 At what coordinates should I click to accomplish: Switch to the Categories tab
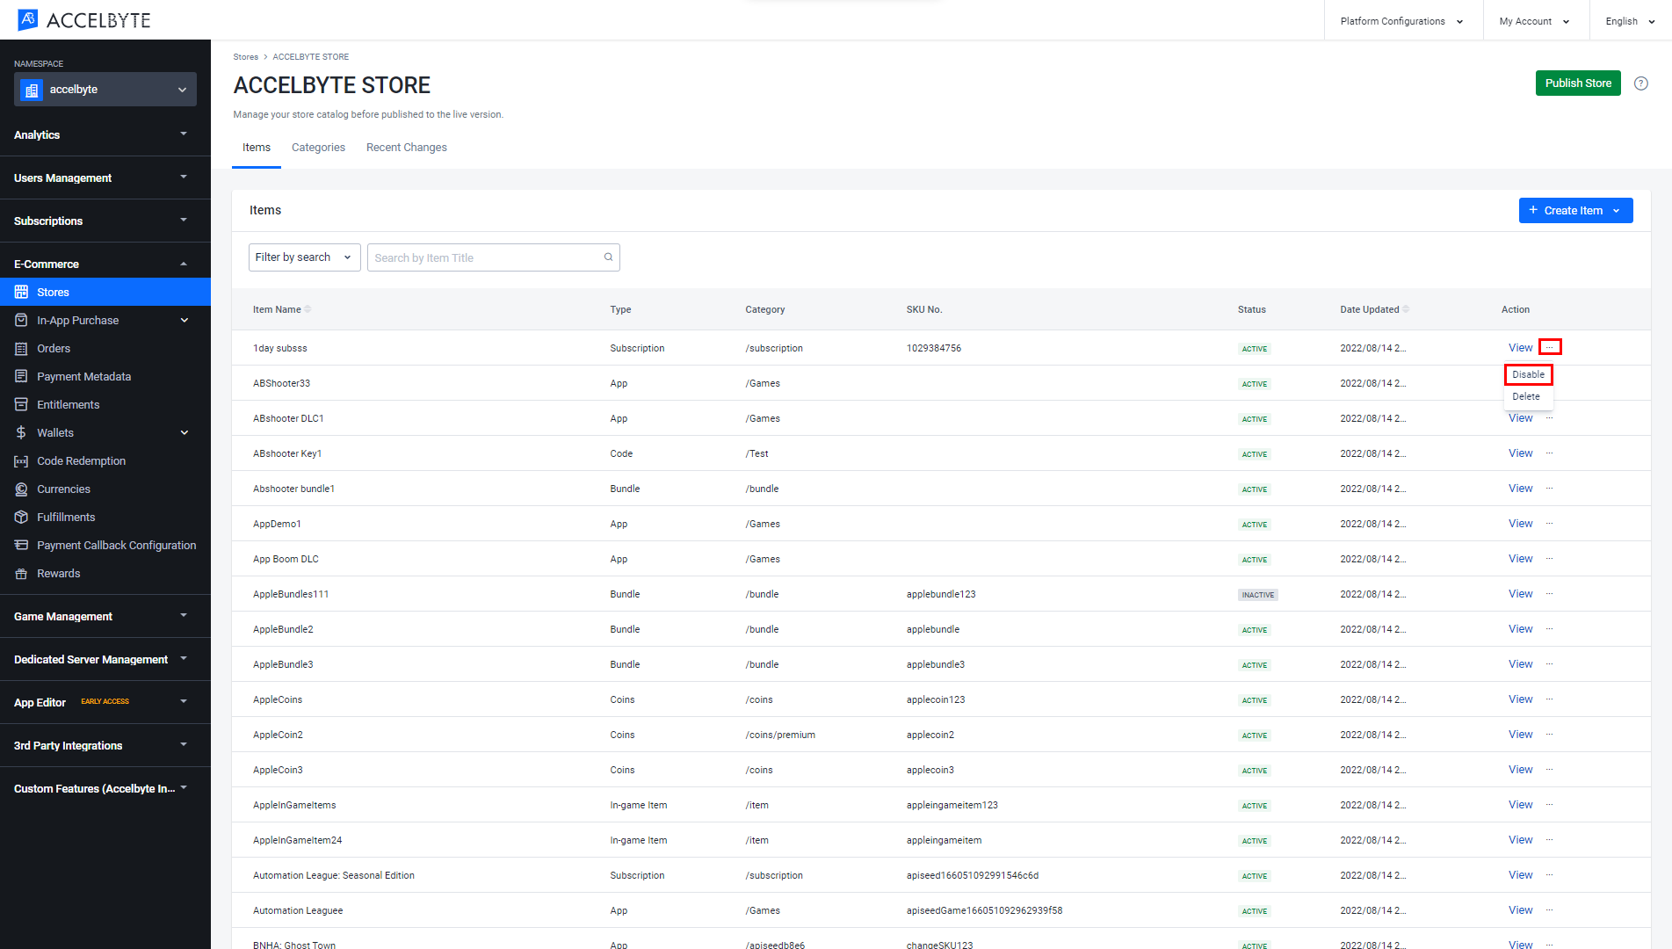(318, 148)
